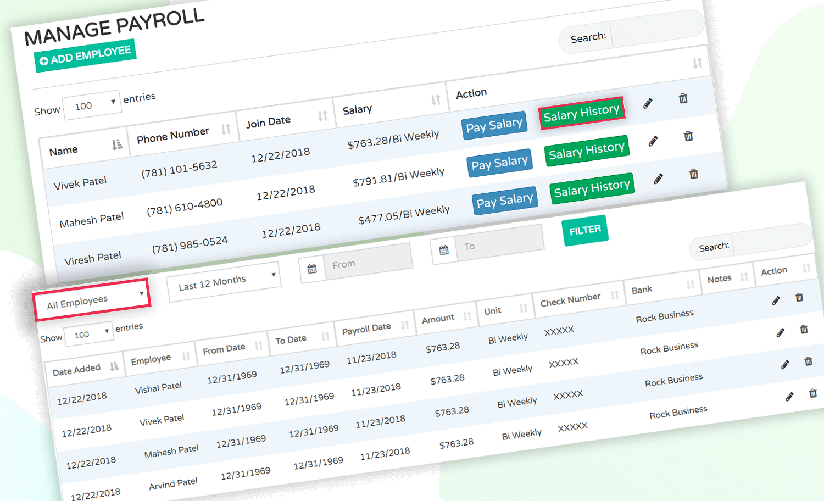This screenshot has width=824, height=501.
Task: Edit Vivek Patel salary history record pencil
Action: point(780,332)
